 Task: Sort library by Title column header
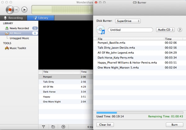point(61,72)
